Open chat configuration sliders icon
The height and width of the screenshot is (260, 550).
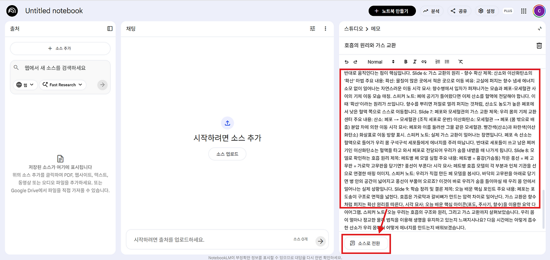click(312, 29)
